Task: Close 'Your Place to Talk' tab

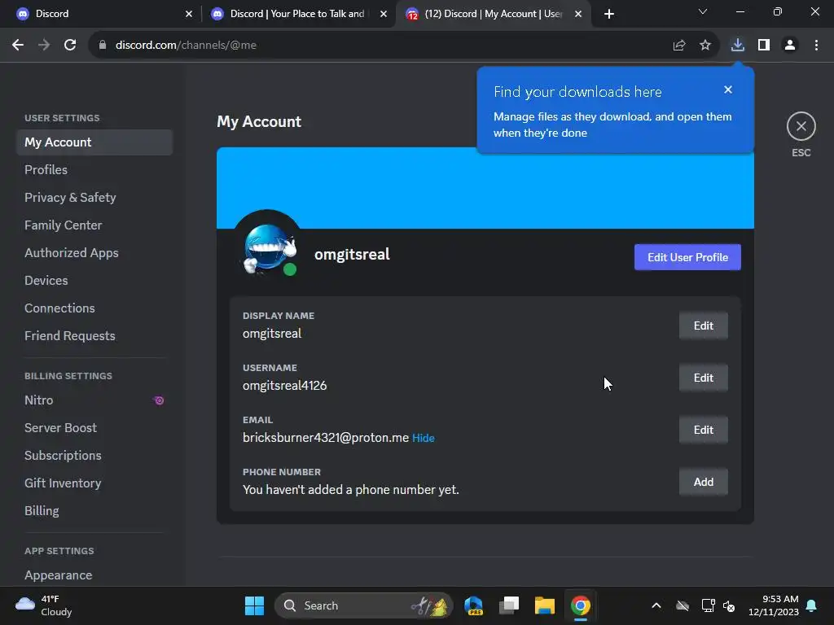Action: [384, 14]
